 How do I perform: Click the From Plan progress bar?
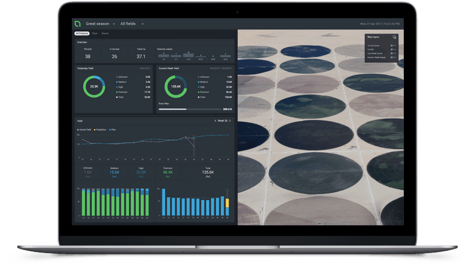[190, 109]
